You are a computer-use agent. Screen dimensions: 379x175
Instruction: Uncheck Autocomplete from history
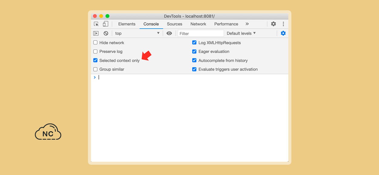(x=194, y=60)
